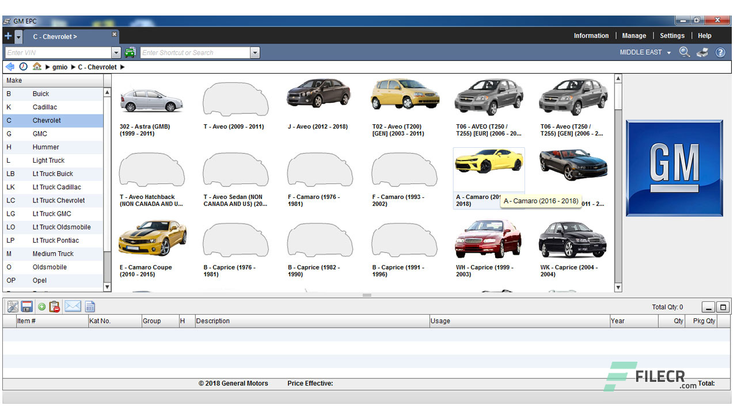Viewport: 737px width, 414px height.
Task: Select Cadillac in the Make list
Action: pos(53,107)
